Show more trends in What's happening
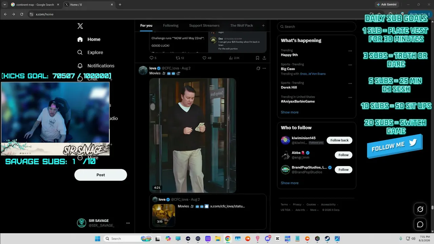This screenshot has height=244, width=434. coord(290,112)
